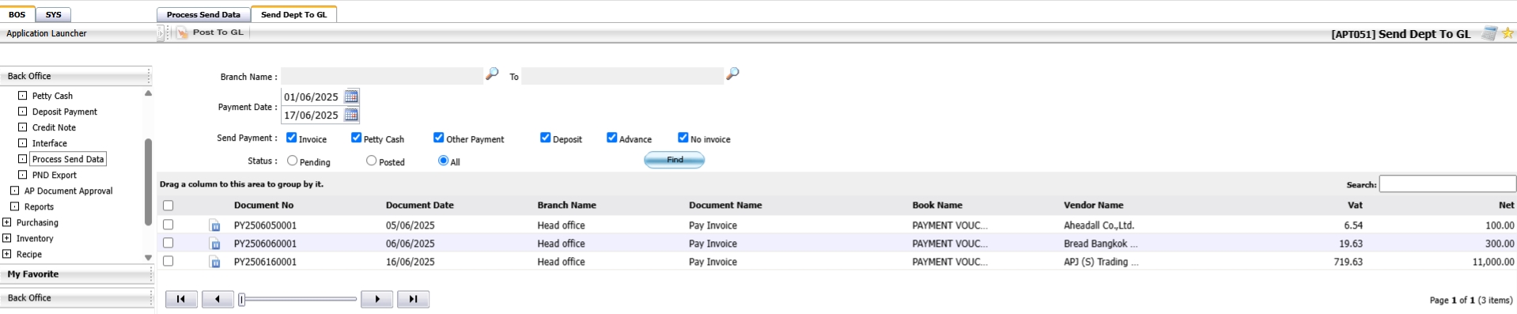Screen dimensions: 1517x314
Task: Switch to Send Dept To GL tab
Action: pos(293,14)
